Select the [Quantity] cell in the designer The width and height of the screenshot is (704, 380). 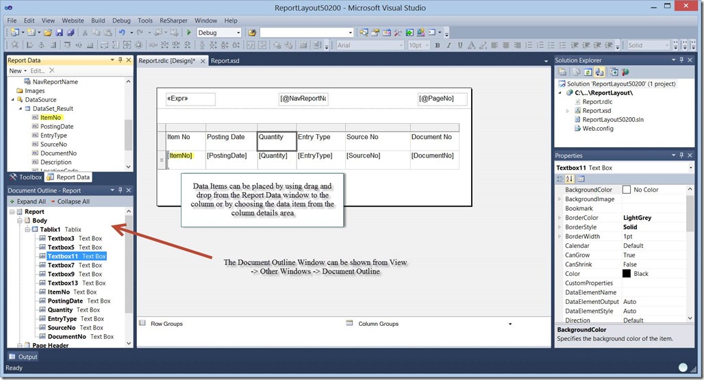[277, 160]
